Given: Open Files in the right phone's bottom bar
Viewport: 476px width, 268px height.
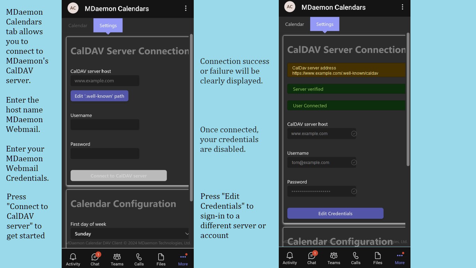Looking at the screenshot, I should click(x=378, y=258).
